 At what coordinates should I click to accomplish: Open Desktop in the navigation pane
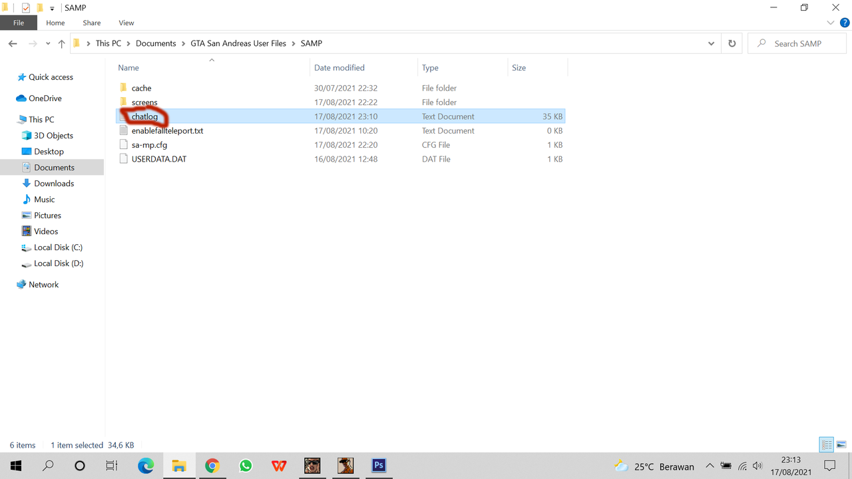pyautogui.click(x=49, y=152)
